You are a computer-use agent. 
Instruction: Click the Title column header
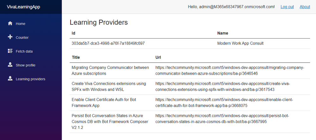pyautogui.click(x=76, y=58)
